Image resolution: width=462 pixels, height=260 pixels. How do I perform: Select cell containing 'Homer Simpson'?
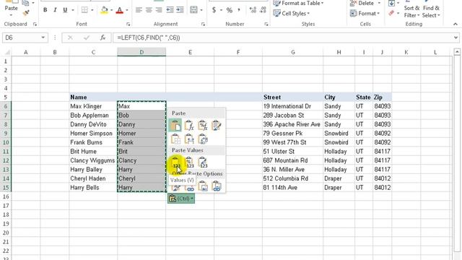93,133
